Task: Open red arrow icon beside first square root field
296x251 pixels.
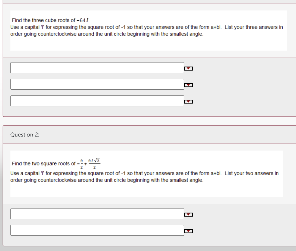Action: coord(188,215)
